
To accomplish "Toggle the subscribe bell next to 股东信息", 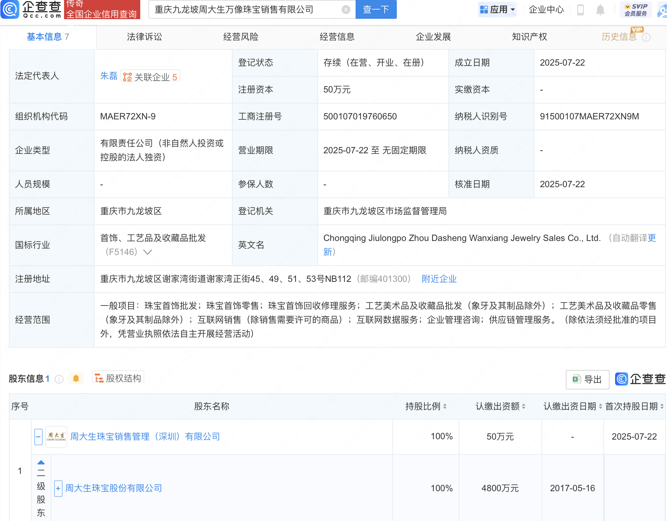I will click(x=76, y=378).
